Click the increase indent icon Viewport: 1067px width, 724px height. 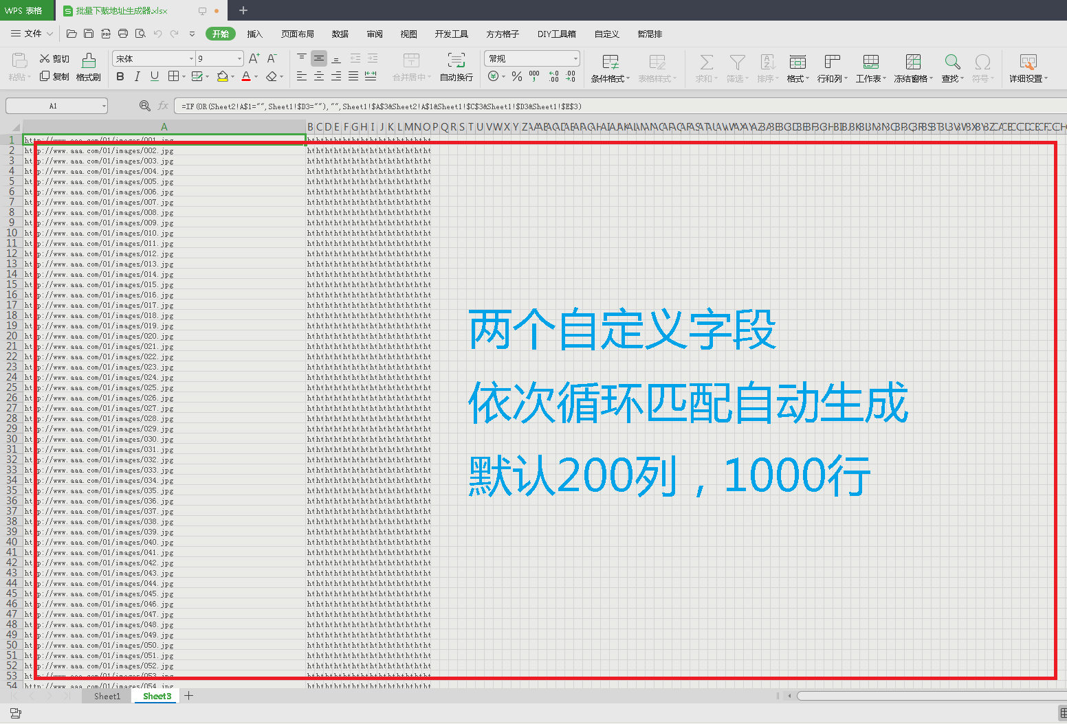tap(373, 58)
